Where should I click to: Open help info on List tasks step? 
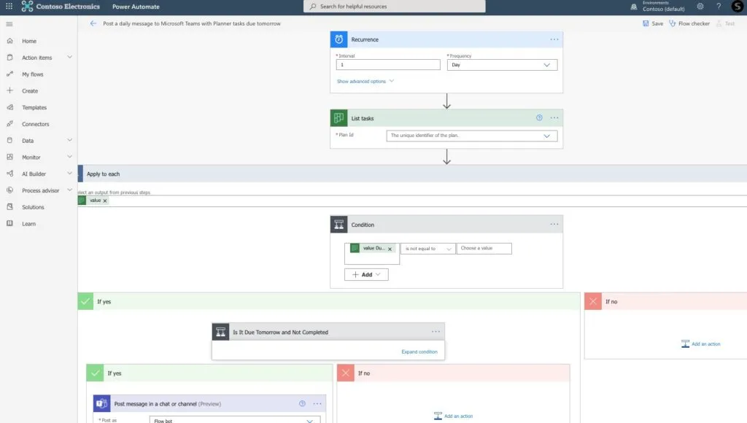pos(539,117)
